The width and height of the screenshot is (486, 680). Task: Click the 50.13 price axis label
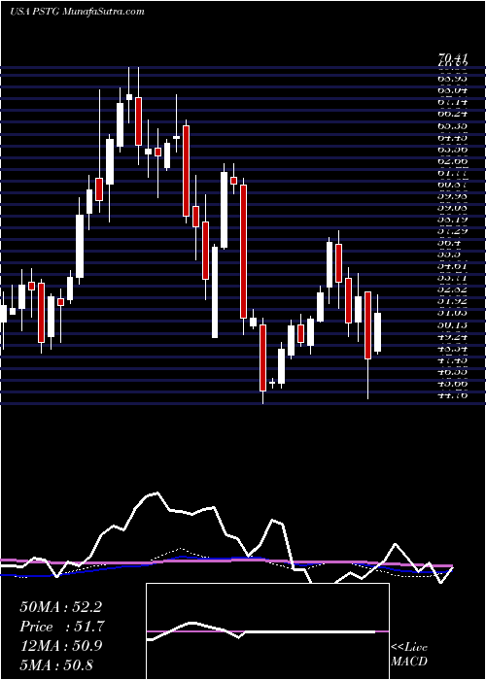click(x=453, y=325)
